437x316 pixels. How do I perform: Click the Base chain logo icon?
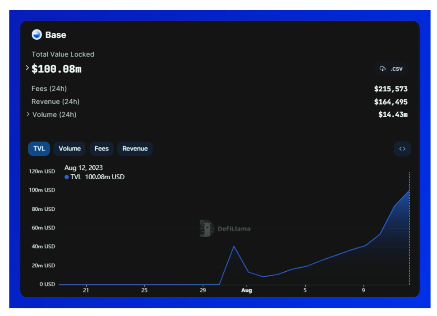coord(37,34)
